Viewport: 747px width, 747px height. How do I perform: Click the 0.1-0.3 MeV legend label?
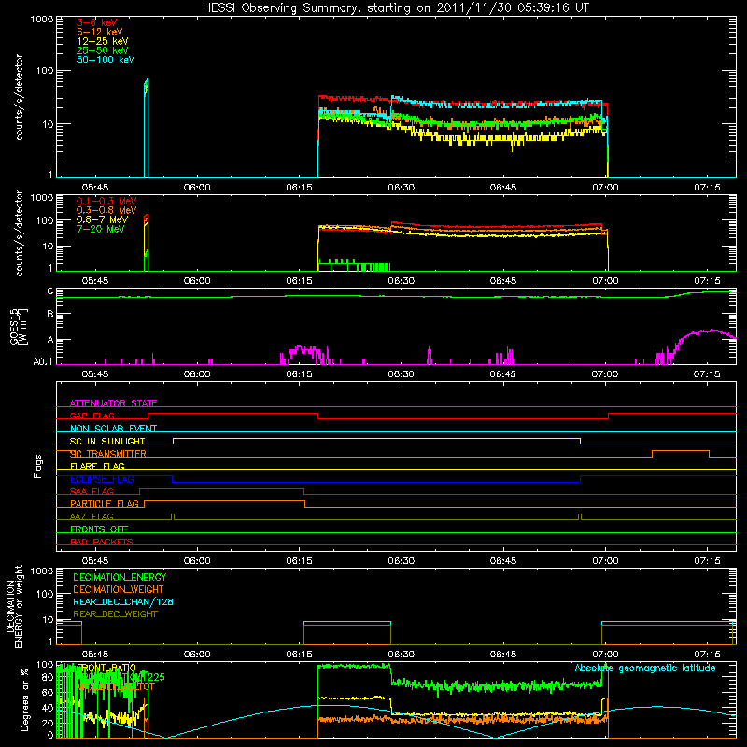[106, 202]
